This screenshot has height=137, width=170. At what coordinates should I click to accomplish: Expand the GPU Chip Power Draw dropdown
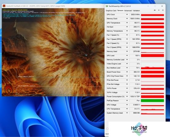click(127, 76)
